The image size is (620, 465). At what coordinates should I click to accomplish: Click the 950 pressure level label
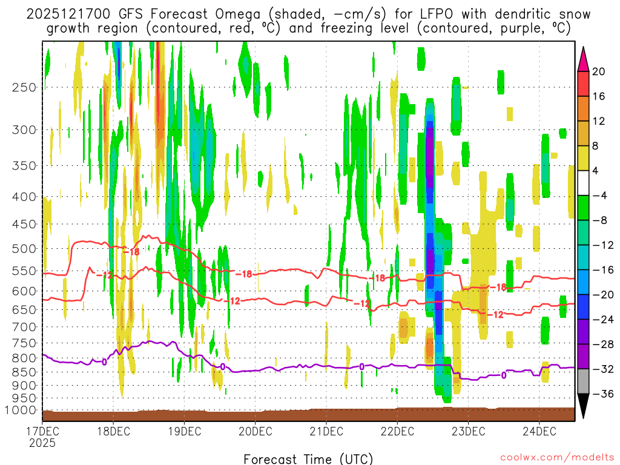pos(24,398)
